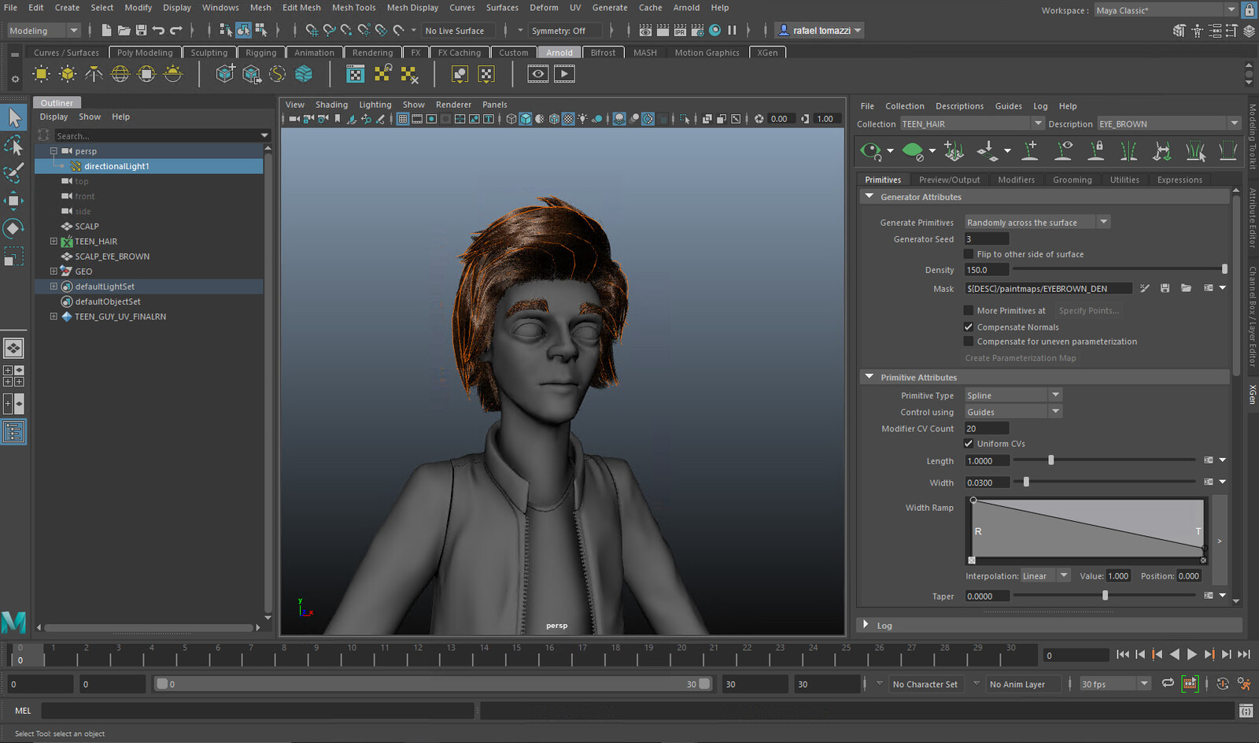Open the Mesh Tools menu
The height and width of the screenshot is (743, 1259).
pyautogui.click(x=353, y=8)
